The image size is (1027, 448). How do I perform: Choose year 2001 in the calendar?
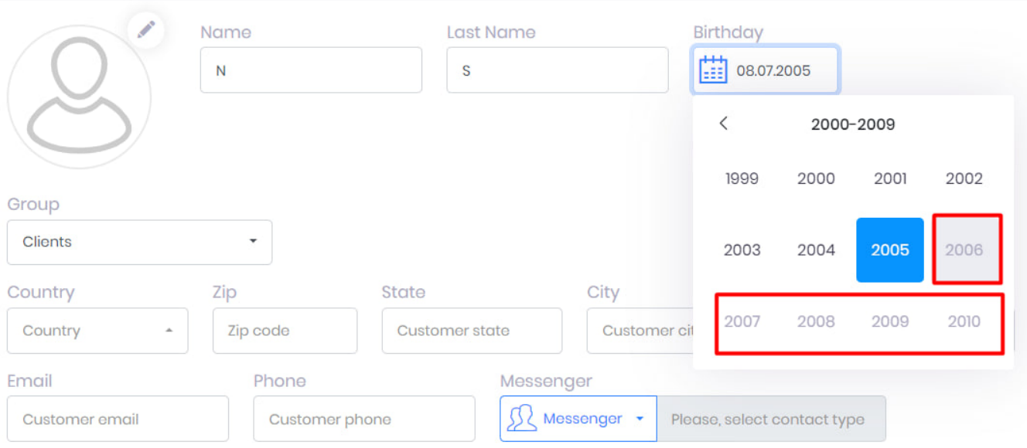889,178
